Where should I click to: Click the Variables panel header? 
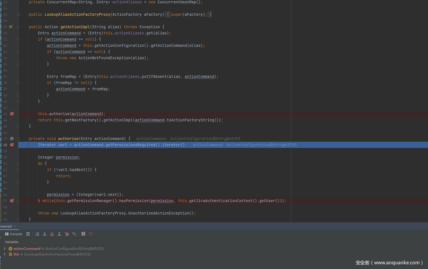tap(12, 242)
